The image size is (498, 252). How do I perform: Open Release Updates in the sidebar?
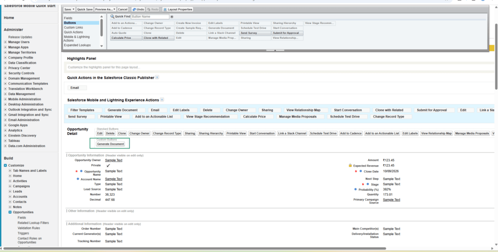tap(20, 37)
